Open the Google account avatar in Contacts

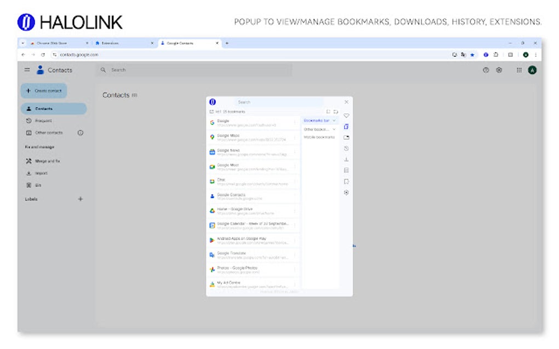click(532, 70)
